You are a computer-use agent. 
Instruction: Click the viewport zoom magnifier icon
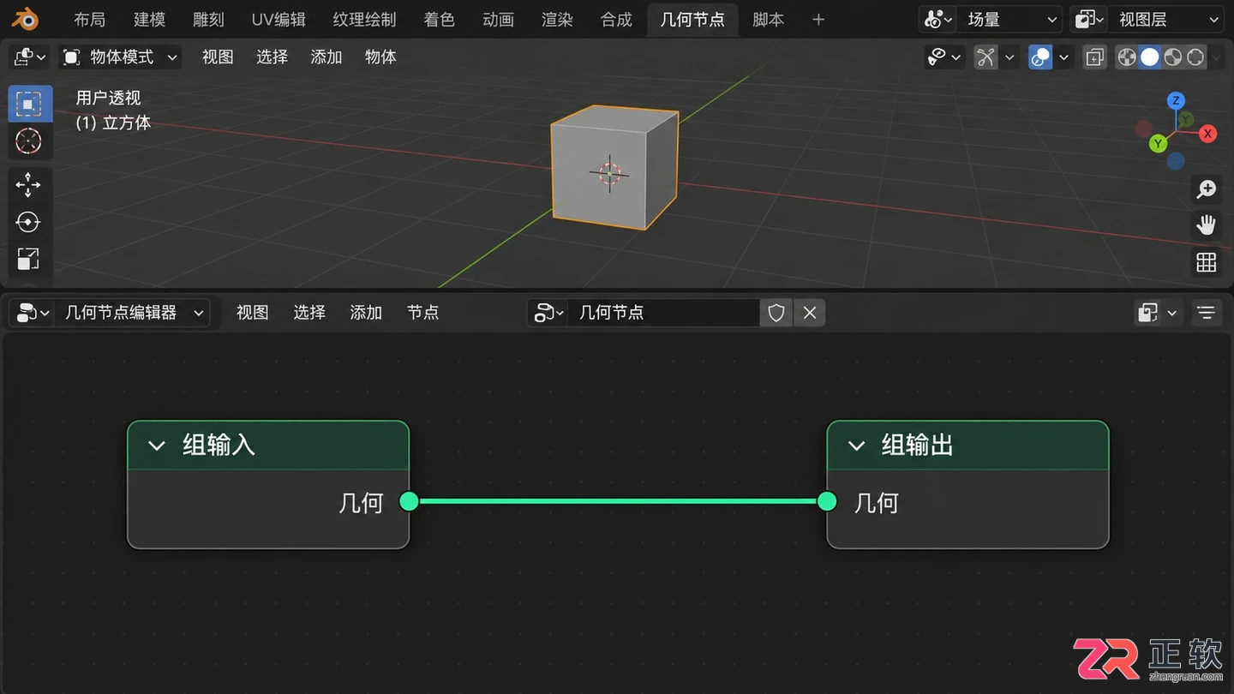pyautogui.click(x=1207, y=188)
